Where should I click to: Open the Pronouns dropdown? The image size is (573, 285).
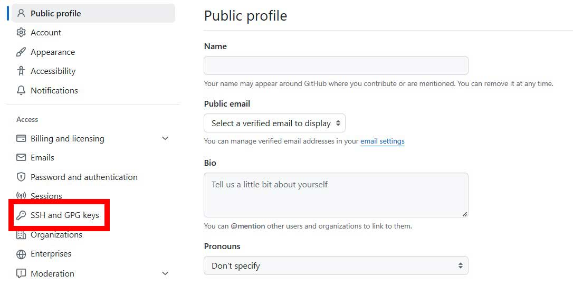click(x=336, y=265)
